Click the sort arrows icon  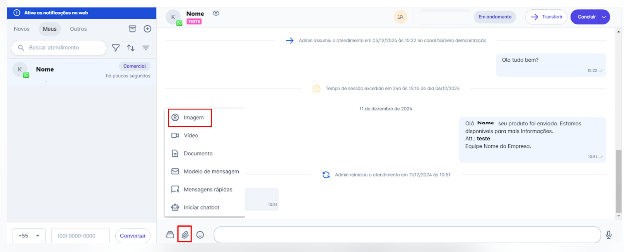point(131,48)
